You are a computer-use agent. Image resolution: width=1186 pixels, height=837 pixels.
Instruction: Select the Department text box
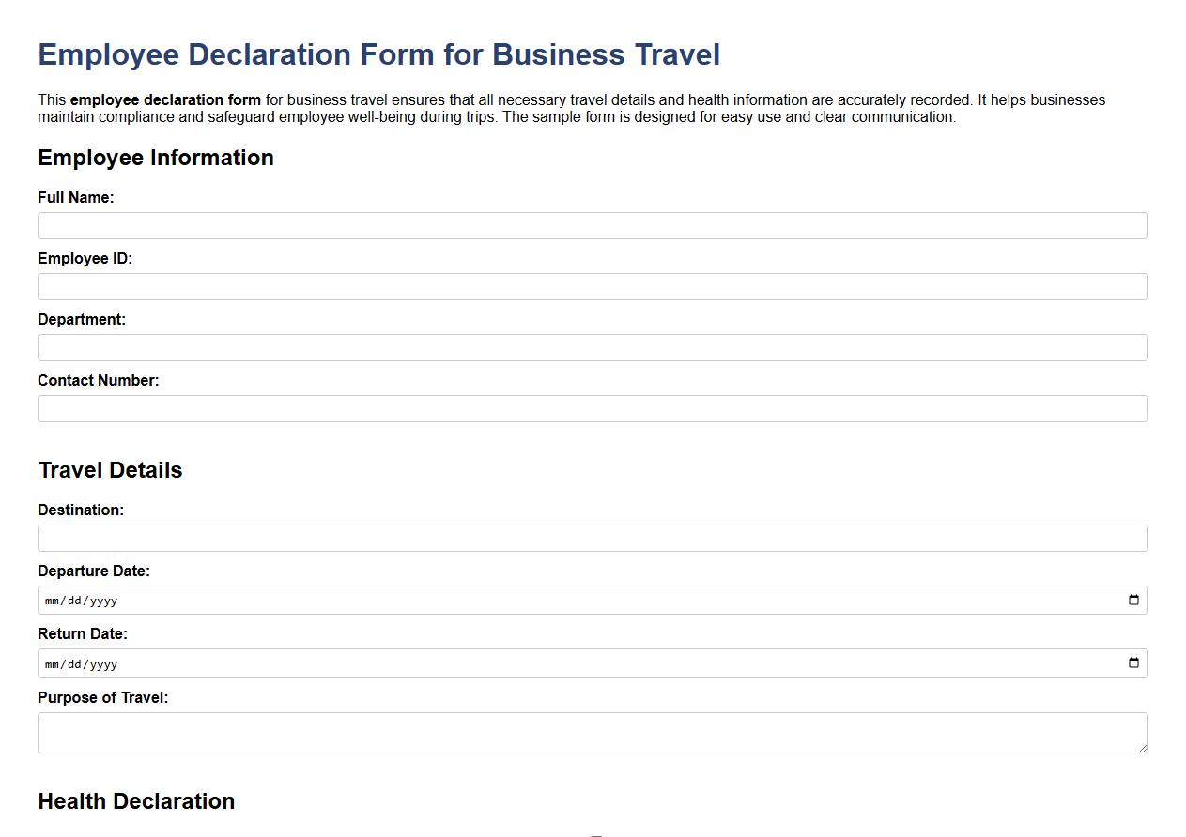592,347
